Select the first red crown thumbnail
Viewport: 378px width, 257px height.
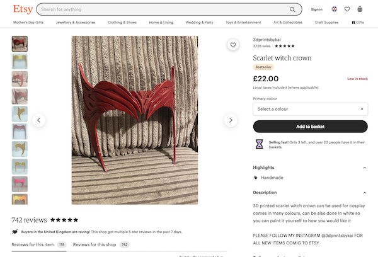(x=20, y=43)
